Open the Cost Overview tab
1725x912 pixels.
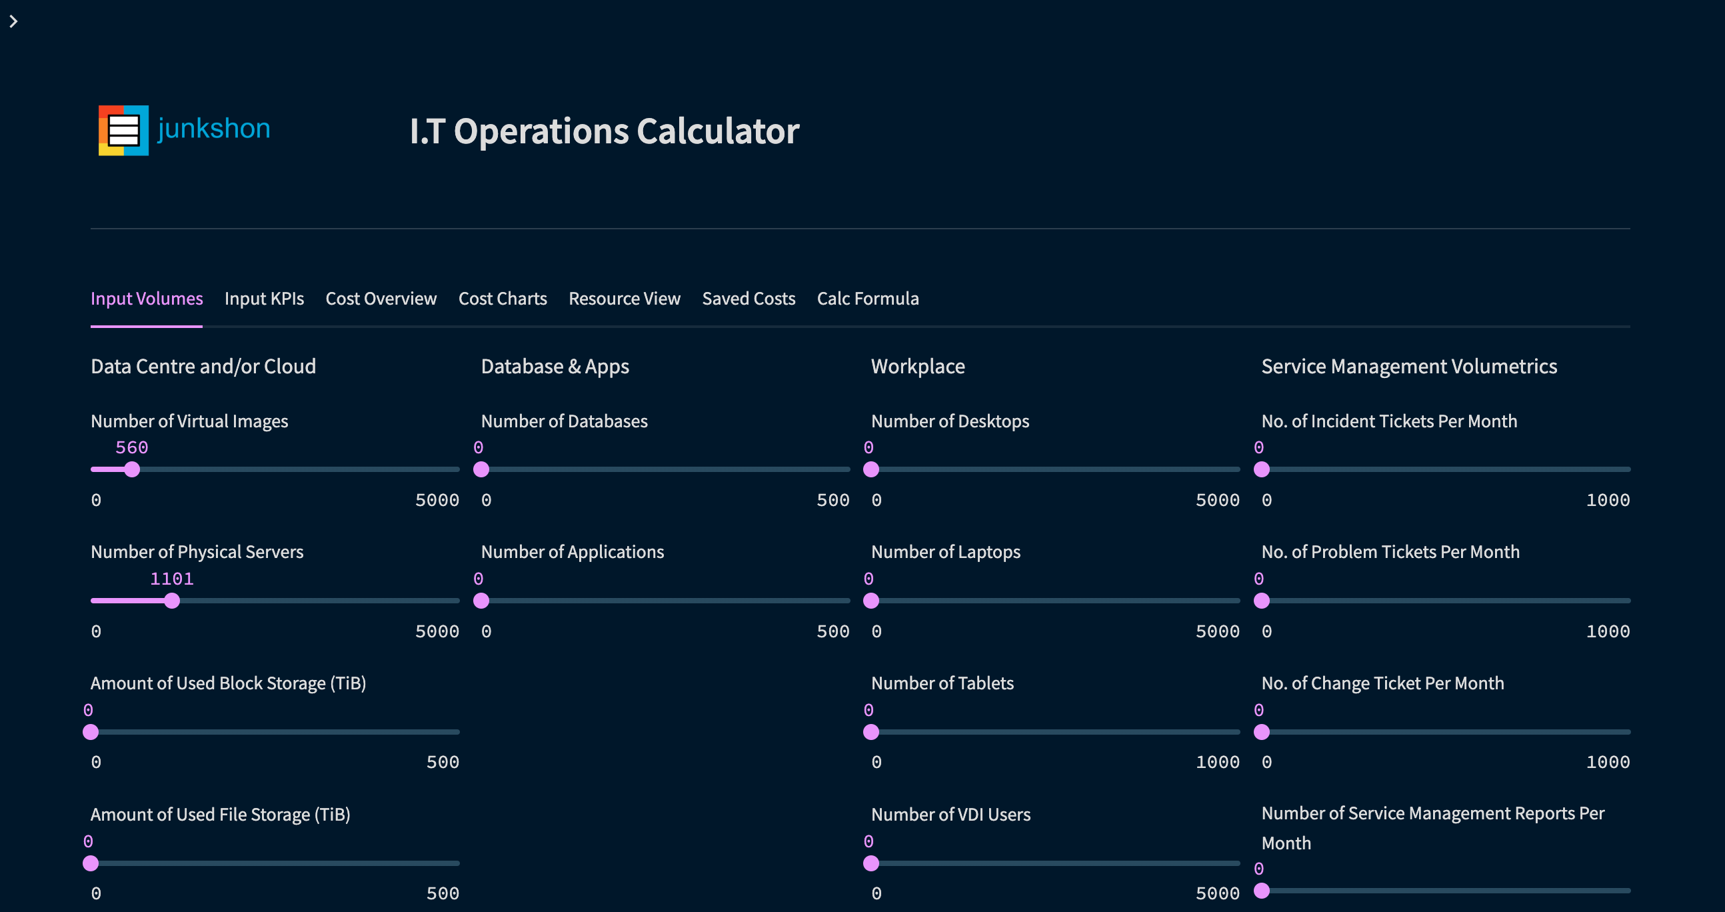coord(381,299)
